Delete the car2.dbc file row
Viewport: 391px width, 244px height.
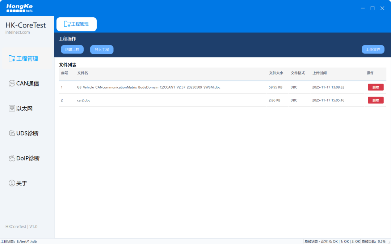(375, 100)
